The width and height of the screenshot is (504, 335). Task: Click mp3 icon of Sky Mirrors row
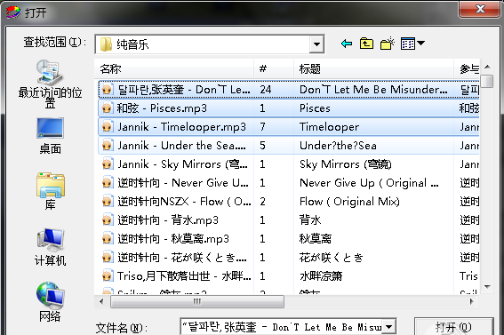pos(108,164)
